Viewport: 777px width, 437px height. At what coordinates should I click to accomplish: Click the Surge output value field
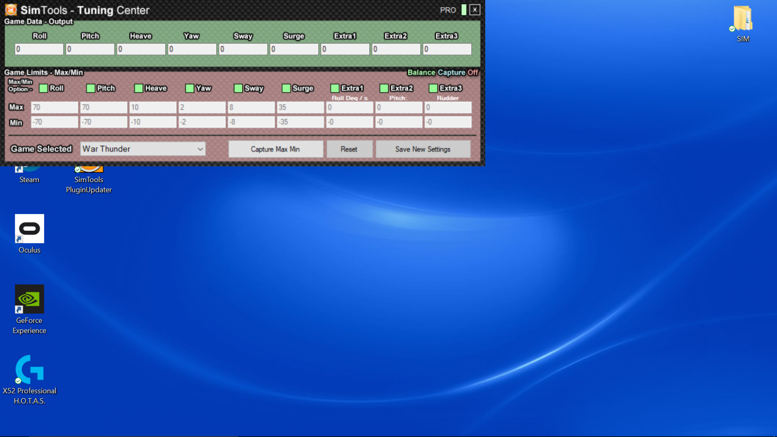point(294,49)
